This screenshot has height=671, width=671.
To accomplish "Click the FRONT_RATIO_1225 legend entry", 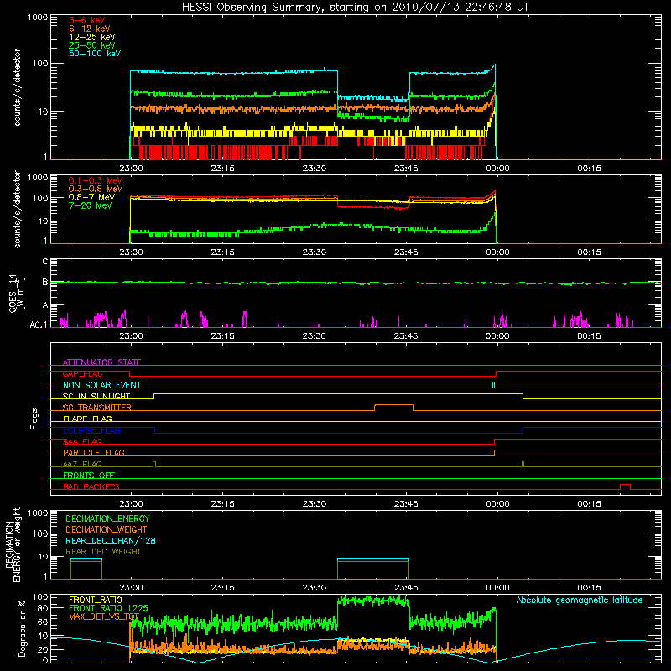I will pos(108,608).
